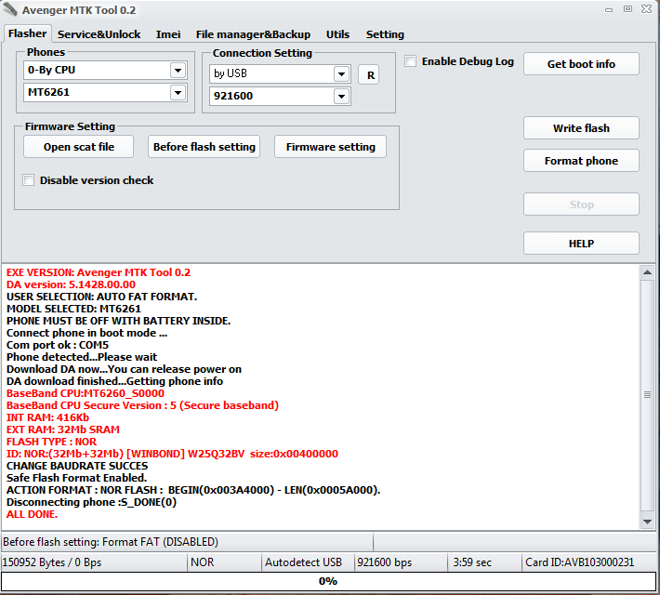Switch to the Flasher tab

27,33
